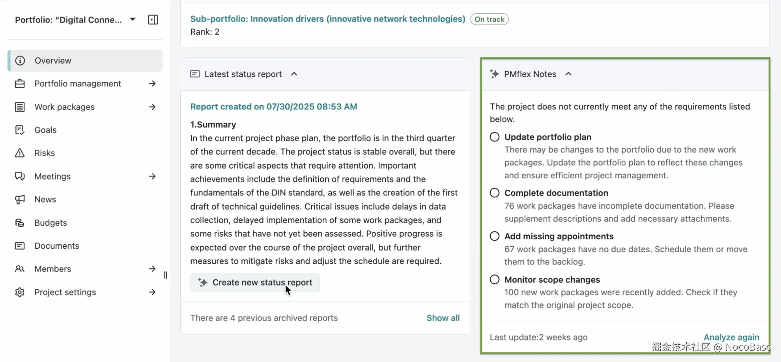Click the PMflex Notes sparkle icon
This screenshot has height=362, width=781.
pyautogui.click(x=494, y=74)
